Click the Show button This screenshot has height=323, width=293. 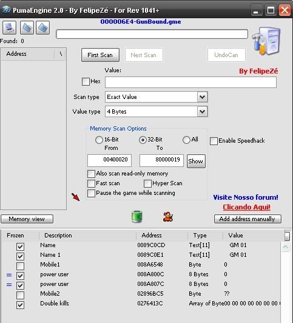click(x=196, y=161)
